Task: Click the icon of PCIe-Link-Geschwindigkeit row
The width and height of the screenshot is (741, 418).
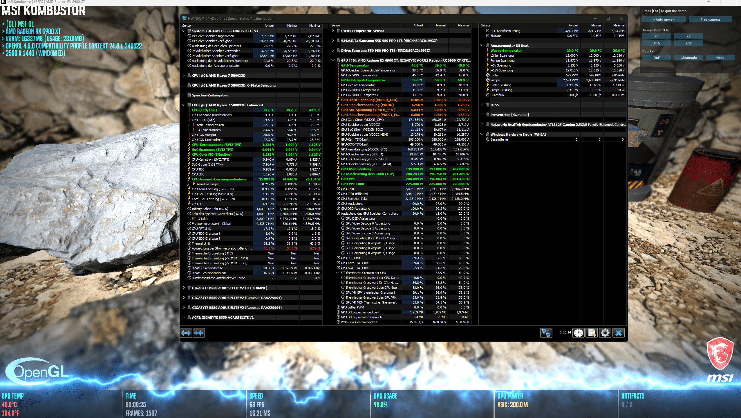Action: click(x=338, y=322)
